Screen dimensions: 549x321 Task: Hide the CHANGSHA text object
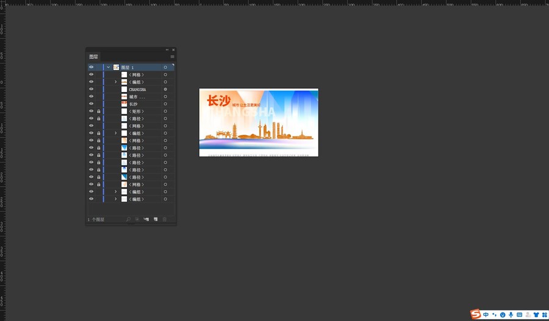tap(91, 89)
